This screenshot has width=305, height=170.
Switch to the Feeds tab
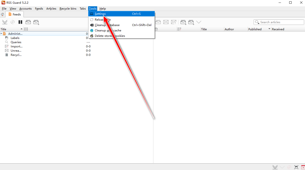[15, 14]
